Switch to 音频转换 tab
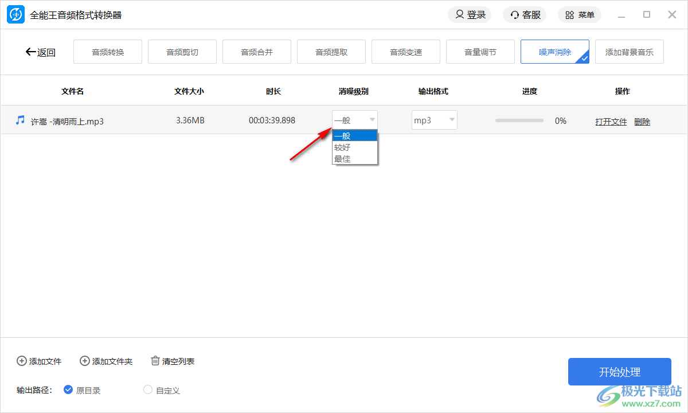This screenshot has width=688, height=413. point(108,52)
